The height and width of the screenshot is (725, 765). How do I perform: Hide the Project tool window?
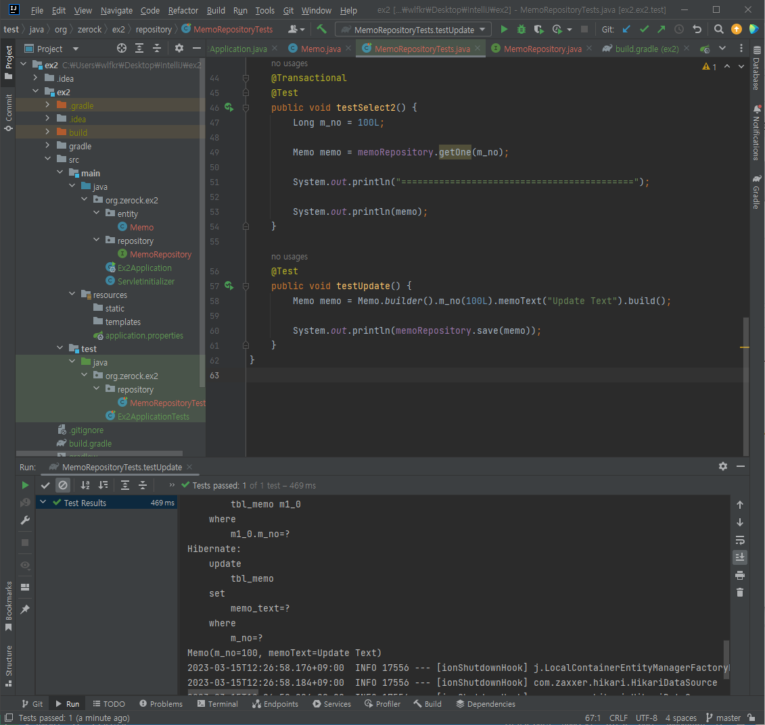(x=197, y=48)
